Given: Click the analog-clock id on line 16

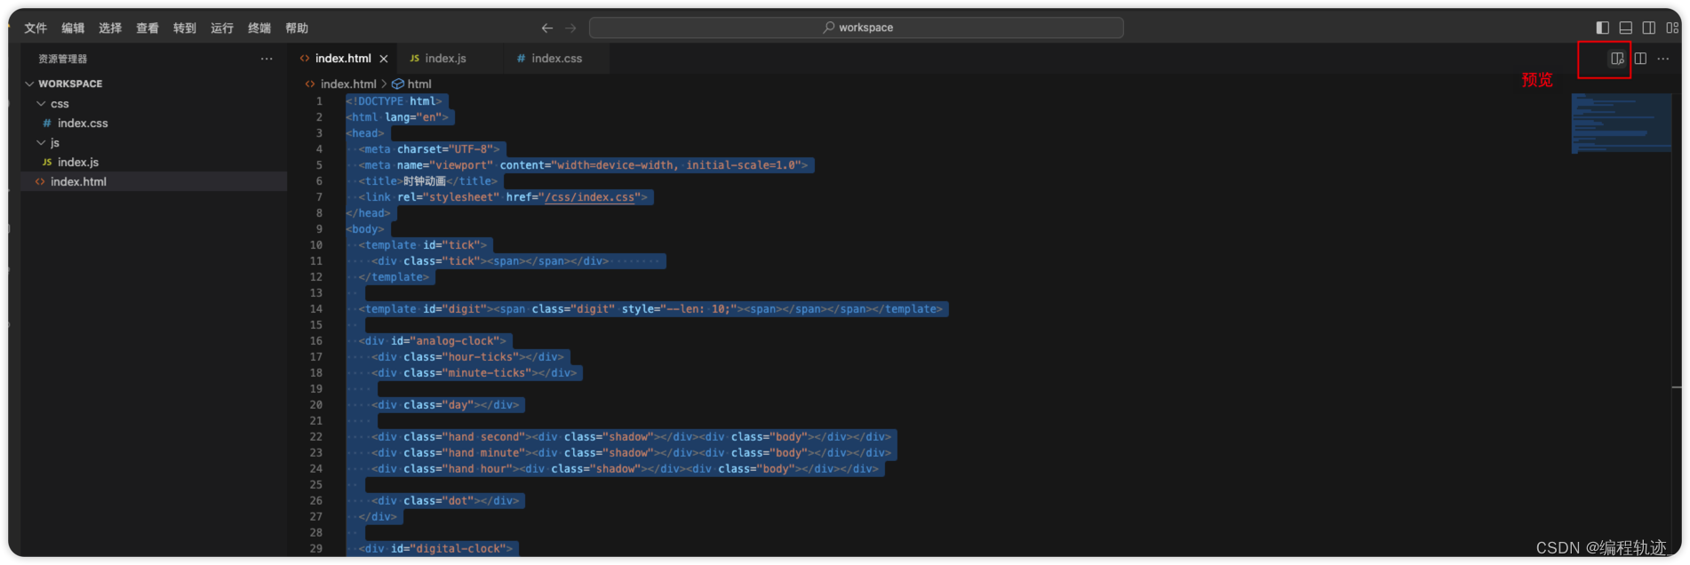Looking at the screenshot, I should click(x=458, y=341).
